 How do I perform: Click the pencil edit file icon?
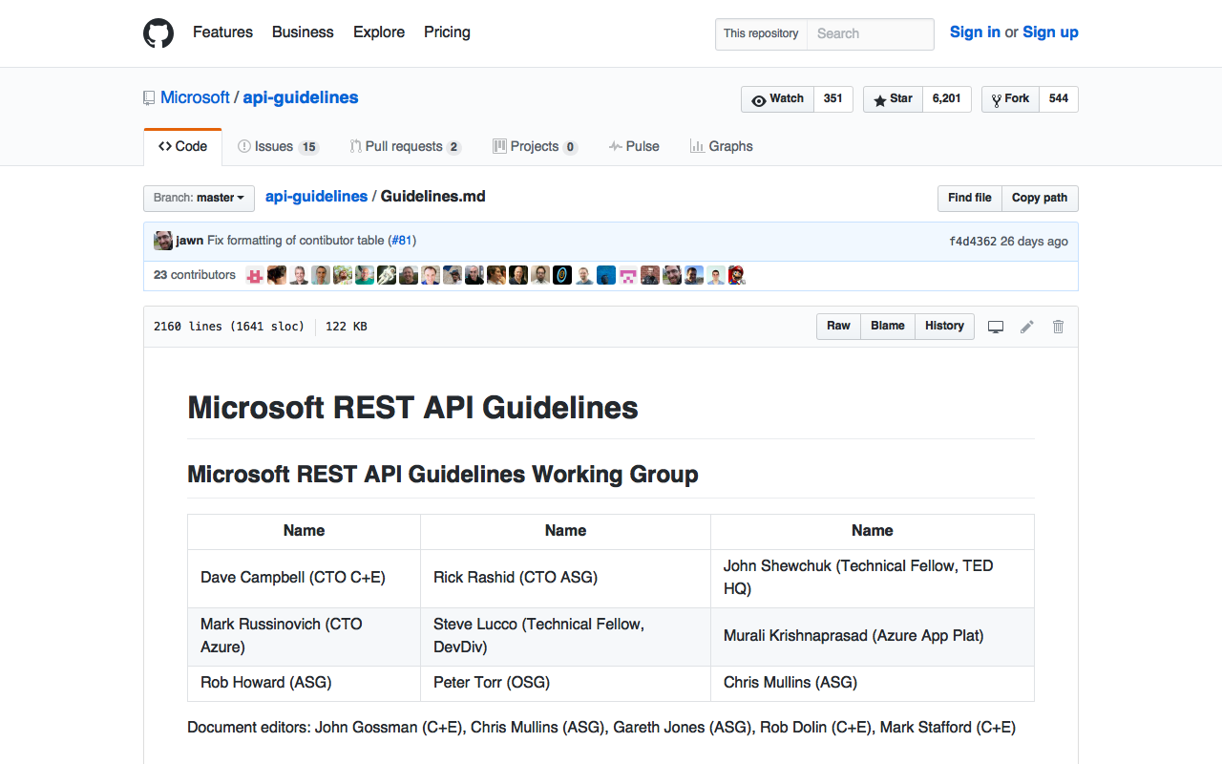[1027, 327]
